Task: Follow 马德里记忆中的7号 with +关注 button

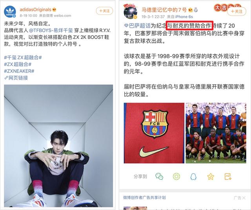Action: 236,11
